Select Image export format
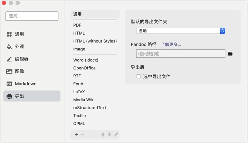This screenshot has height=143, width=248. [95, 49]
